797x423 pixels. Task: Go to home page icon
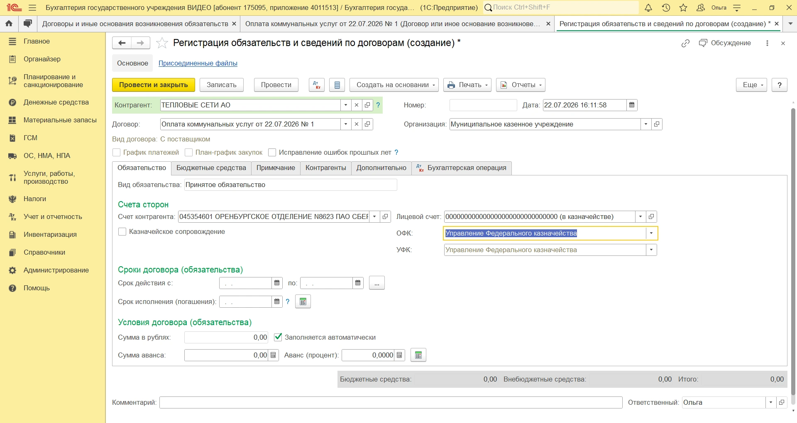pyautogui.click(x=9, y=24)
